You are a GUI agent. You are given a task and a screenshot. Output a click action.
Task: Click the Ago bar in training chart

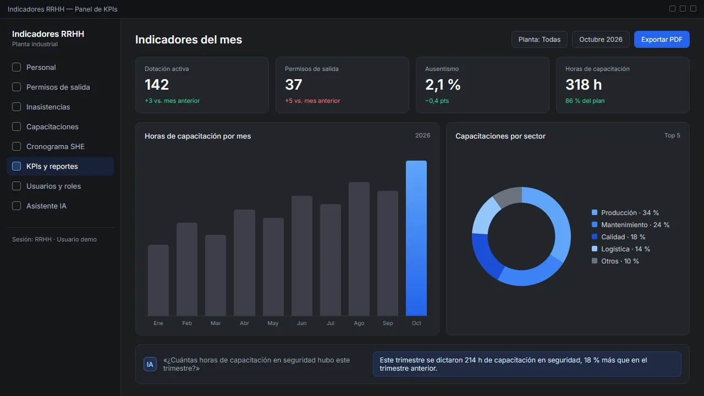pos(359,249)
